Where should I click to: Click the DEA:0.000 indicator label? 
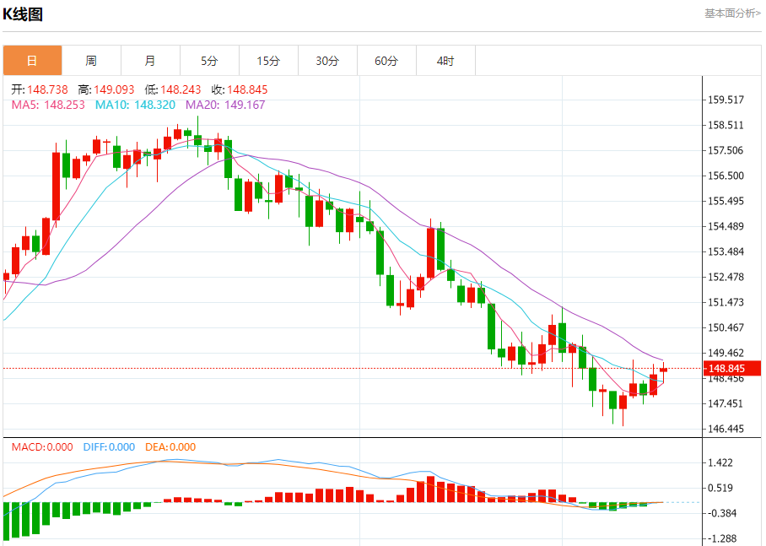170,446
